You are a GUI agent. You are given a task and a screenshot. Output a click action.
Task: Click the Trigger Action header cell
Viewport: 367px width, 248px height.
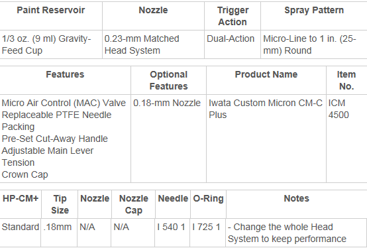tap(232, 16)
